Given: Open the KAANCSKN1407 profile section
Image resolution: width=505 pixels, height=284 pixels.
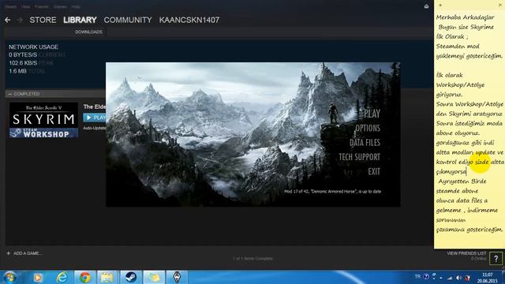Looking at the screenshot, I should 189,20.
